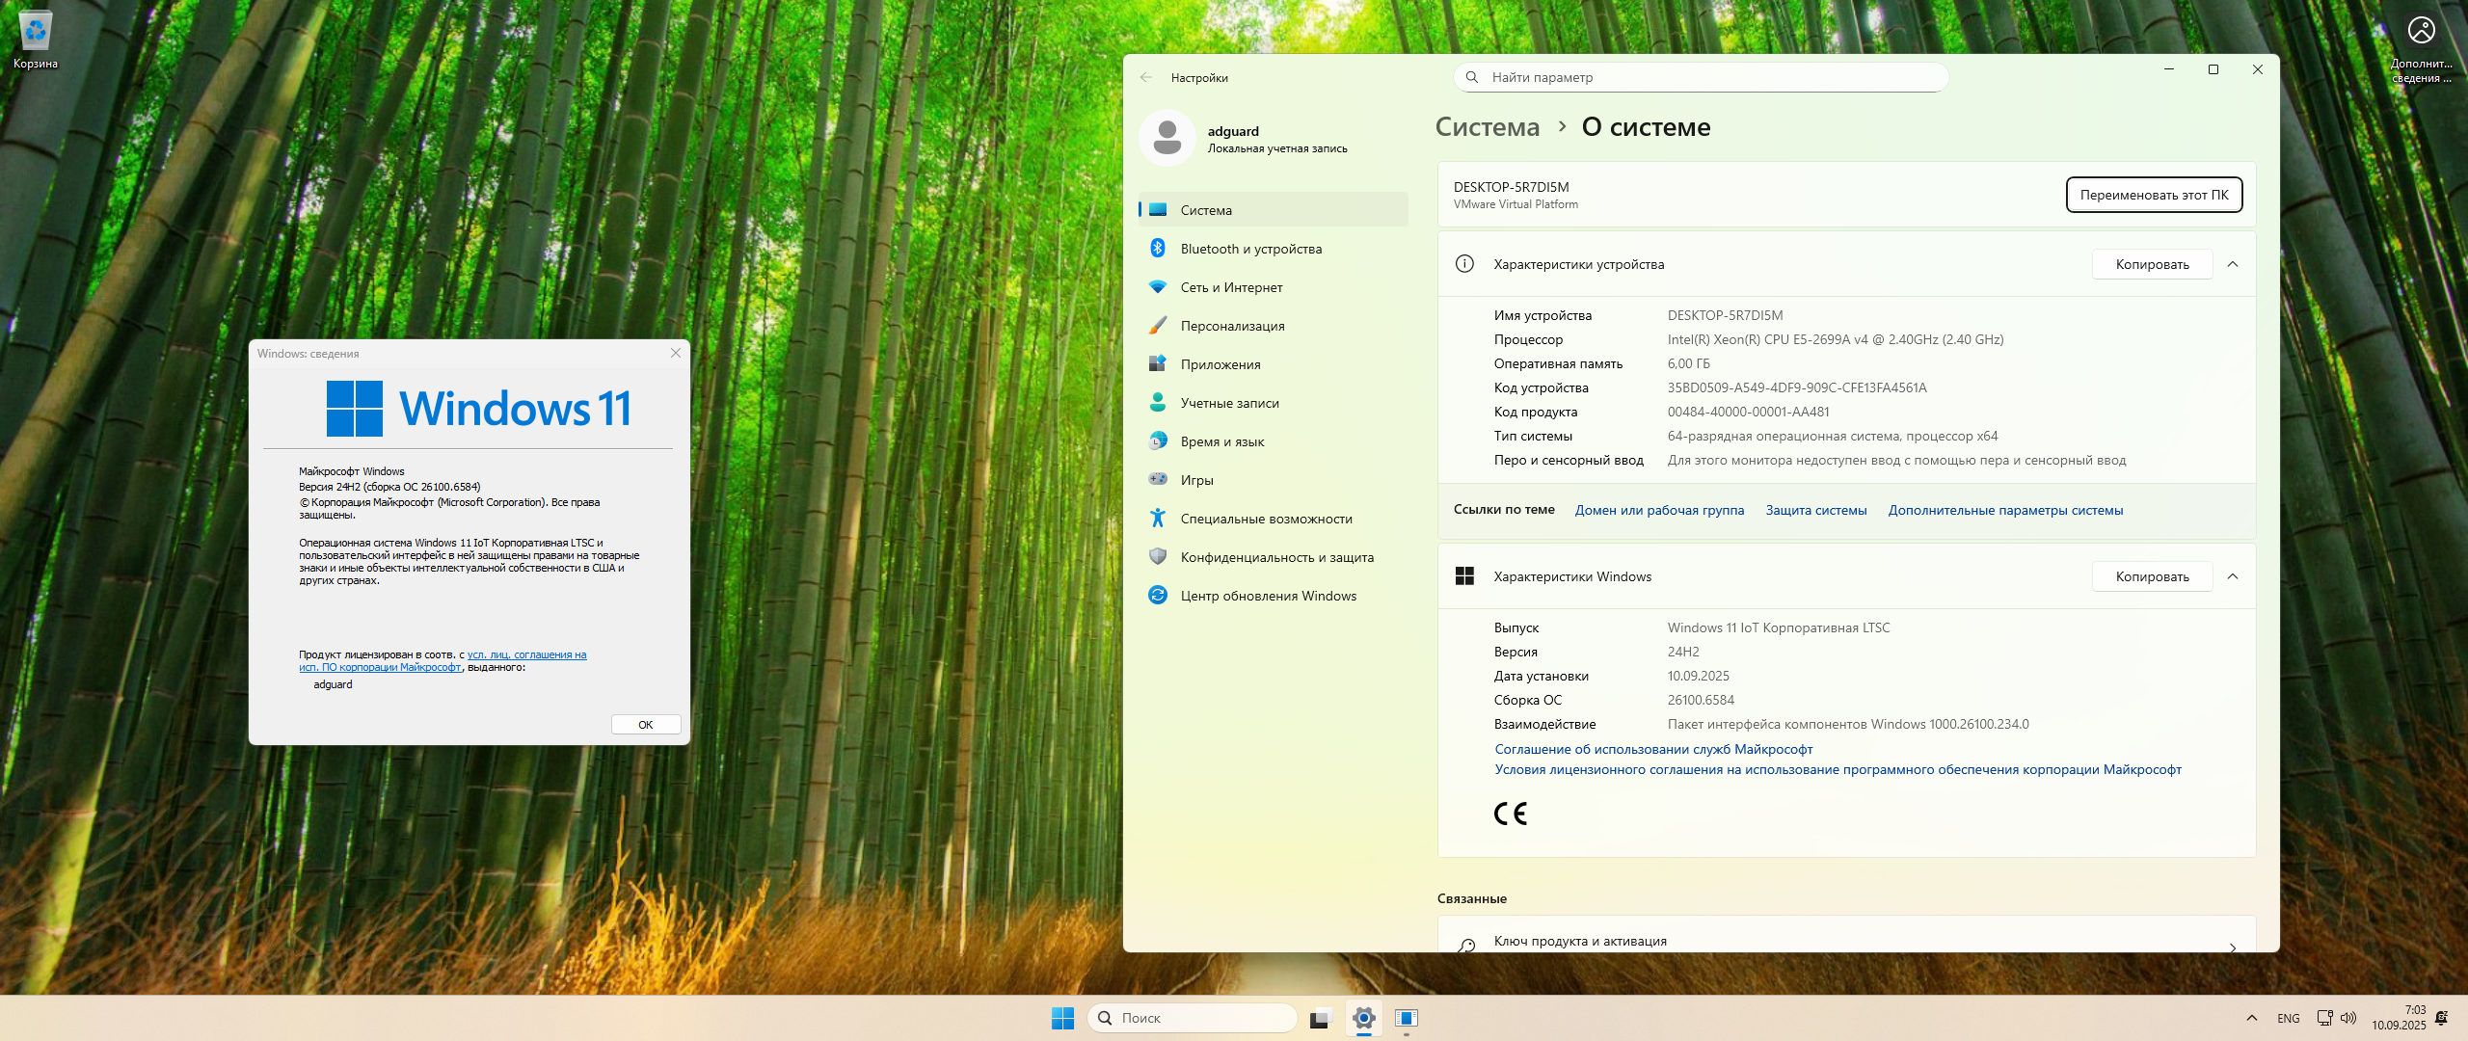The image size is (2468, 1041).
Task: Click the gamepad icon for Игры
Action: [x=1158, y=479]
